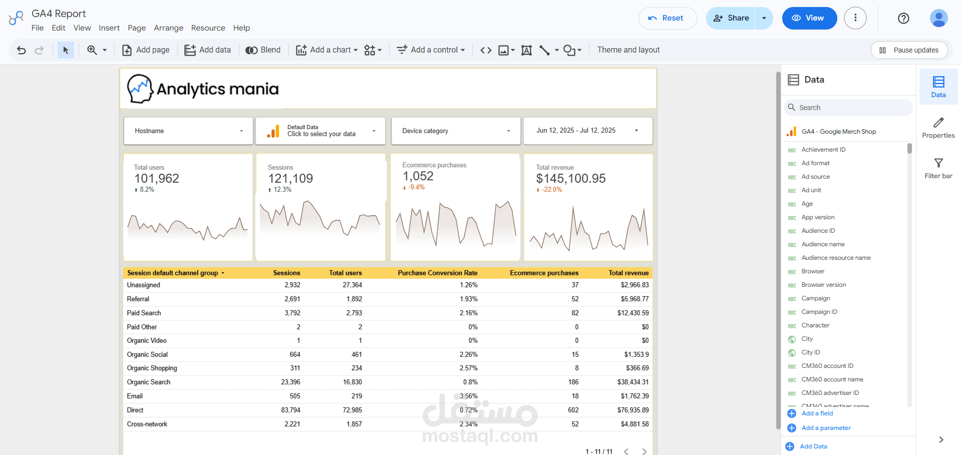Click the Add a field link
The image size is (961, 455).
pos(817,413)
